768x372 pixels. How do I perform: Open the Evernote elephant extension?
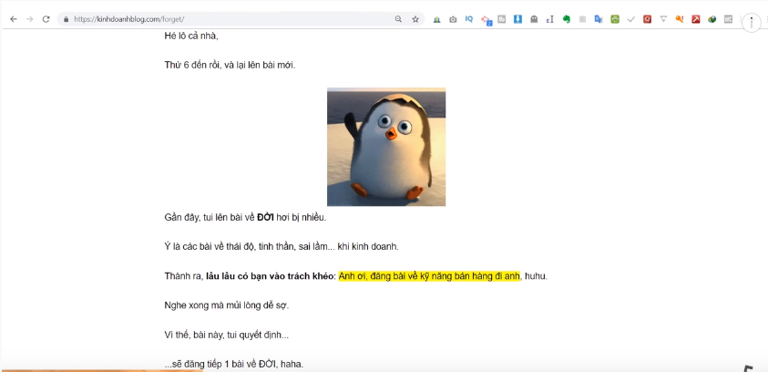coord(566,19)
